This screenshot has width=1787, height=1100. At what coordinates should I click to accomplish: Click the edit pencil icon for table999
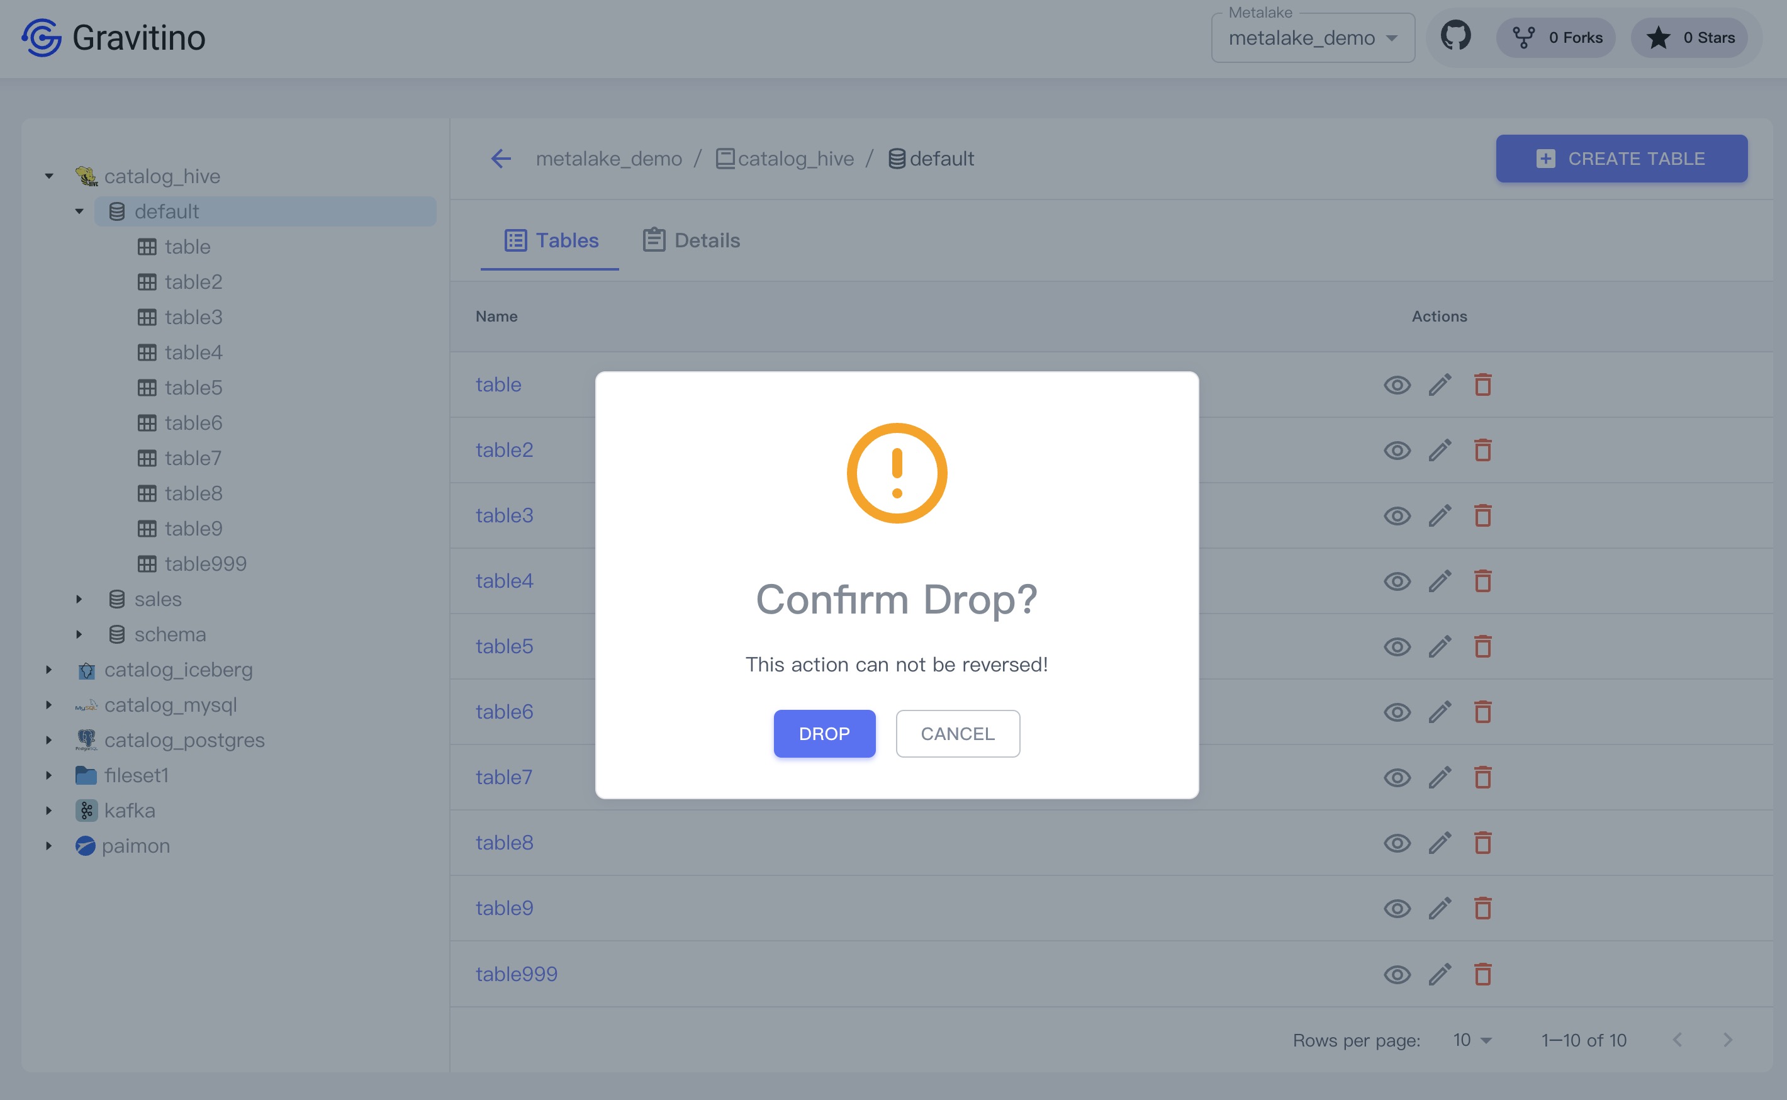click(1440, 974)
